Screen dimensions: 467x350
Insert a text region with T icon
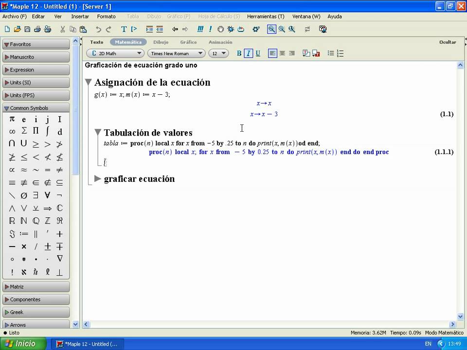tap(124, 29)
